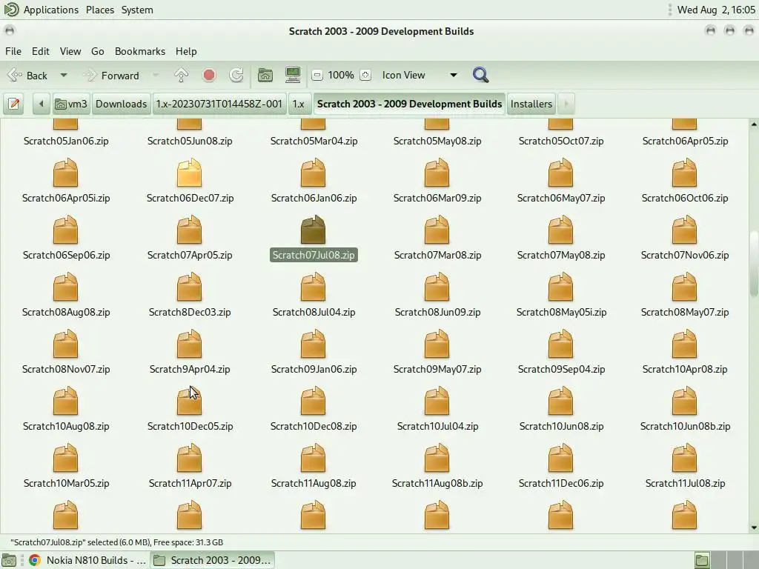
Task: Go to vm3 home in path bar
Action: point(71,104)
